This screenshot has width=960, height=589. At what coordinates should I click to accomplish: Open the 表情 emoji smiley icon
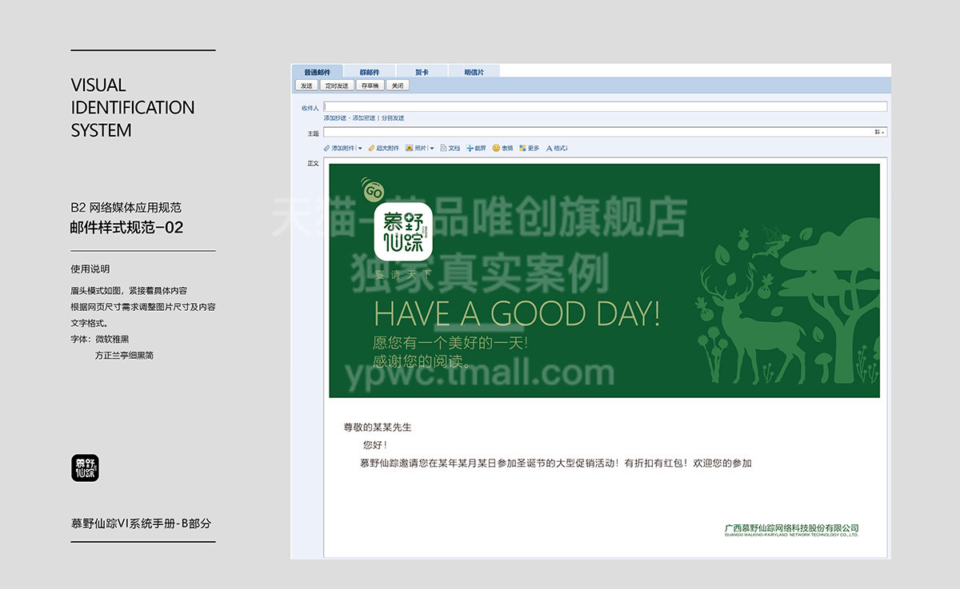tap(496, 149)
